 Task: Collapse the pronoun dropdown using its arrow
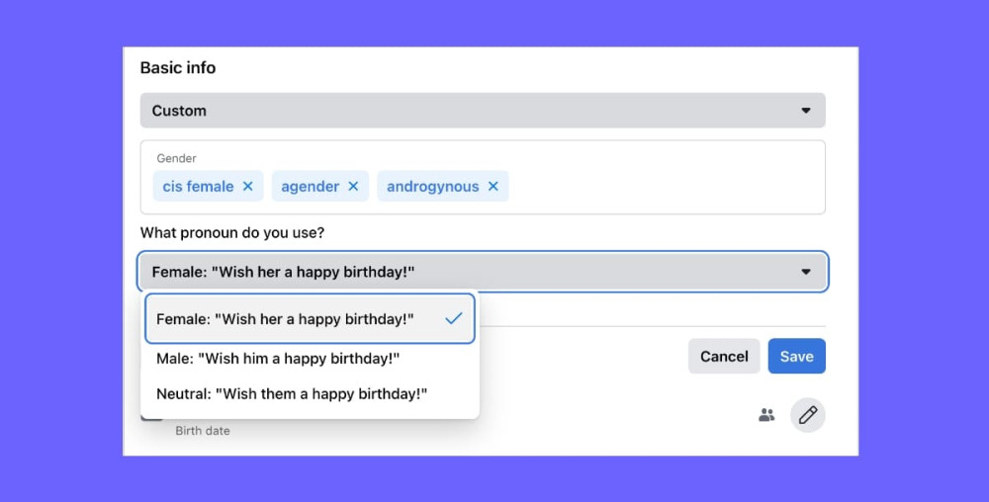click(806, 272)
